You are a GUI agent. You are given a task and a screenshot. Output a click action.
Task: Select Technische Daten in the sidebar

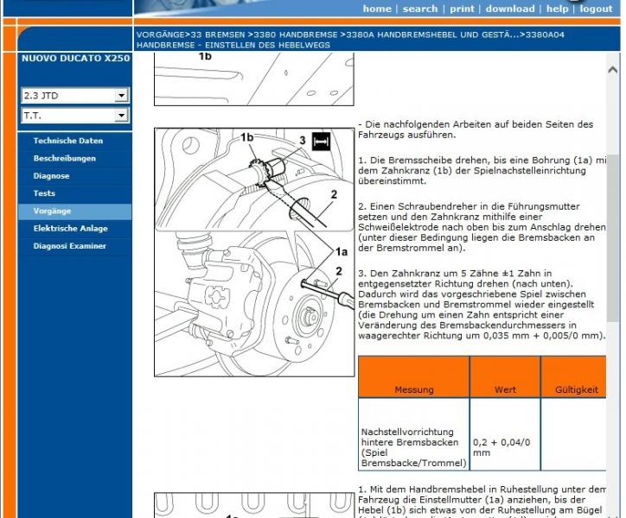click(x=67, y=141)
